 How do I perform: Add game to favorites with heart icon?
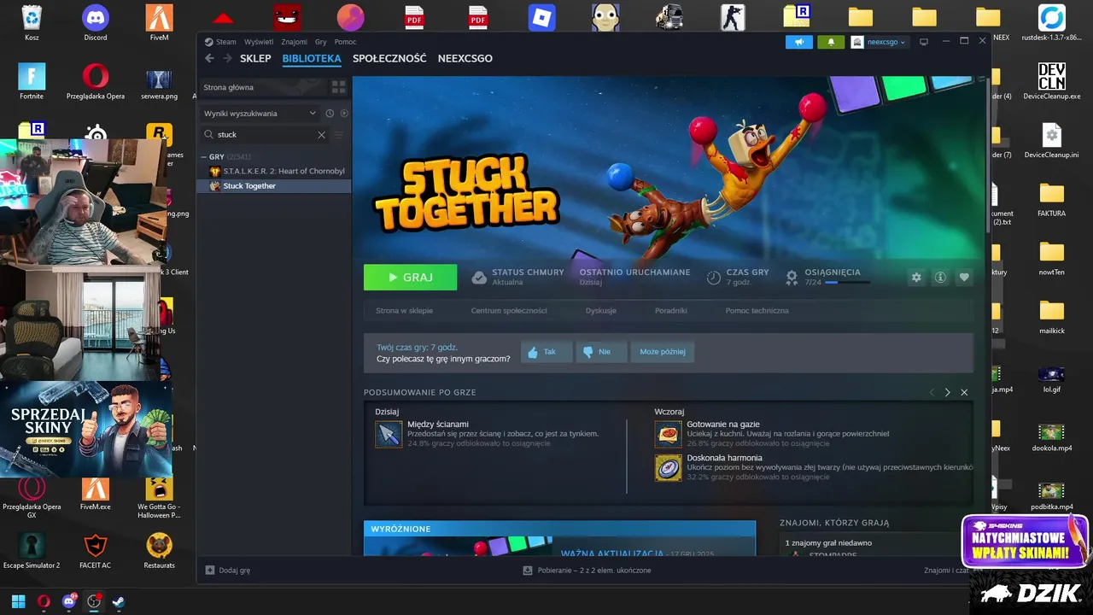pos(964,278)
